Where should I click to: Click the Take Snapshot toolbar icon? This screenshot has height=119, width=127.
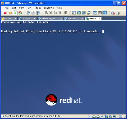28,13
